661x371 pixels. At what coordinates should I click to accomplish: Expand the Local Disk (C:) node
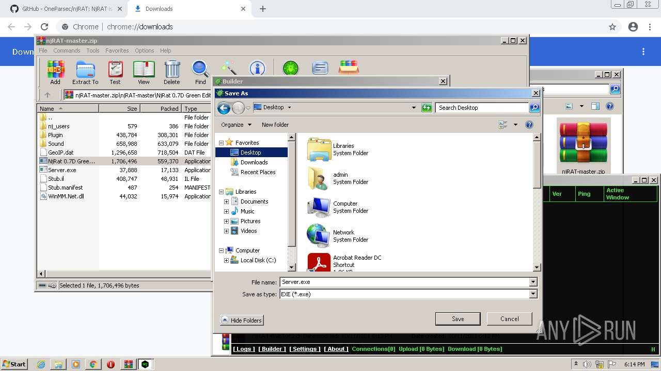226,260
